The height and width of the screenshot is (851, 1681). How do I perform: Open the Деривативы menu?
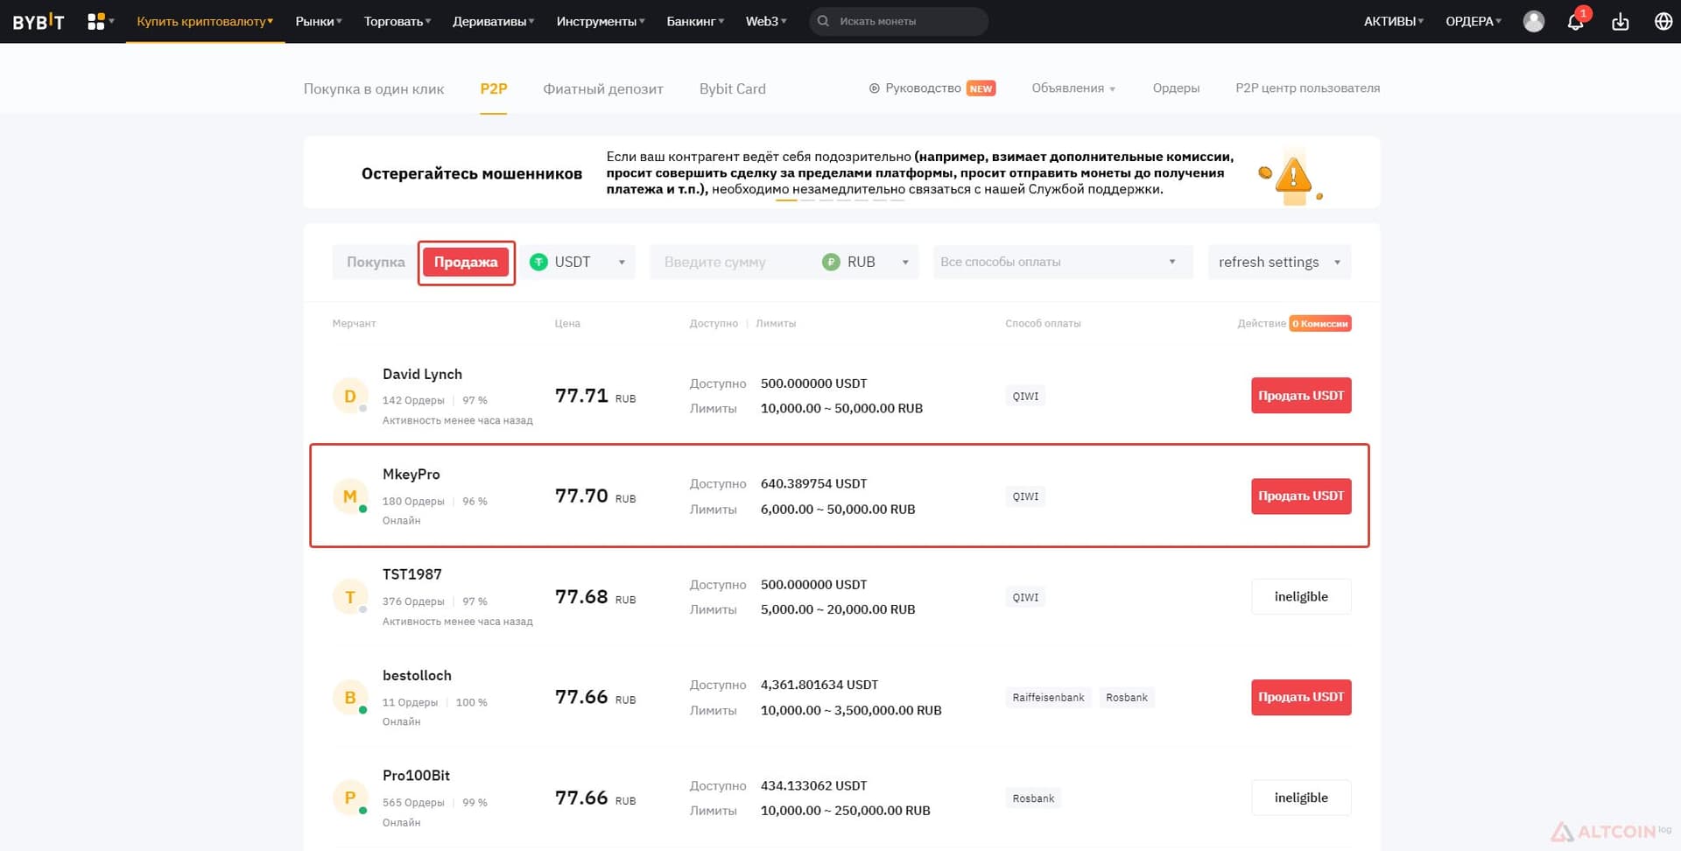493,21
